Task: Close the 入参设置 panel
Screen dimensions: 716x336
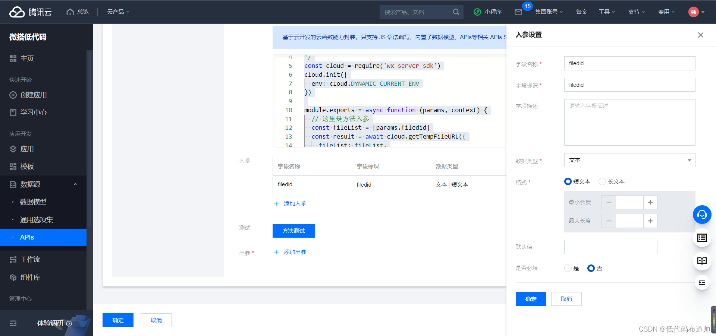Action: point(701,35)
